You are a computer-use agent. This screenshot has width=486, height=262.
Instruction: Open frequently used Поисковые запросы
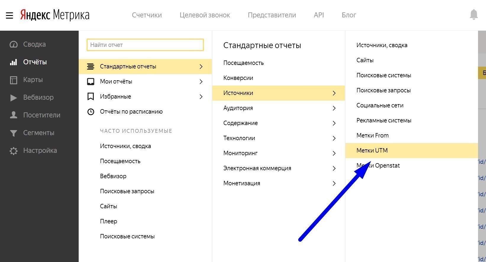[127, 191]
